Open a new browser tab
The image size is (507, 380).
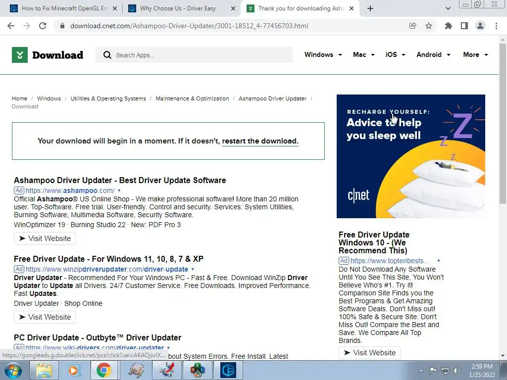tap(370, 9)
